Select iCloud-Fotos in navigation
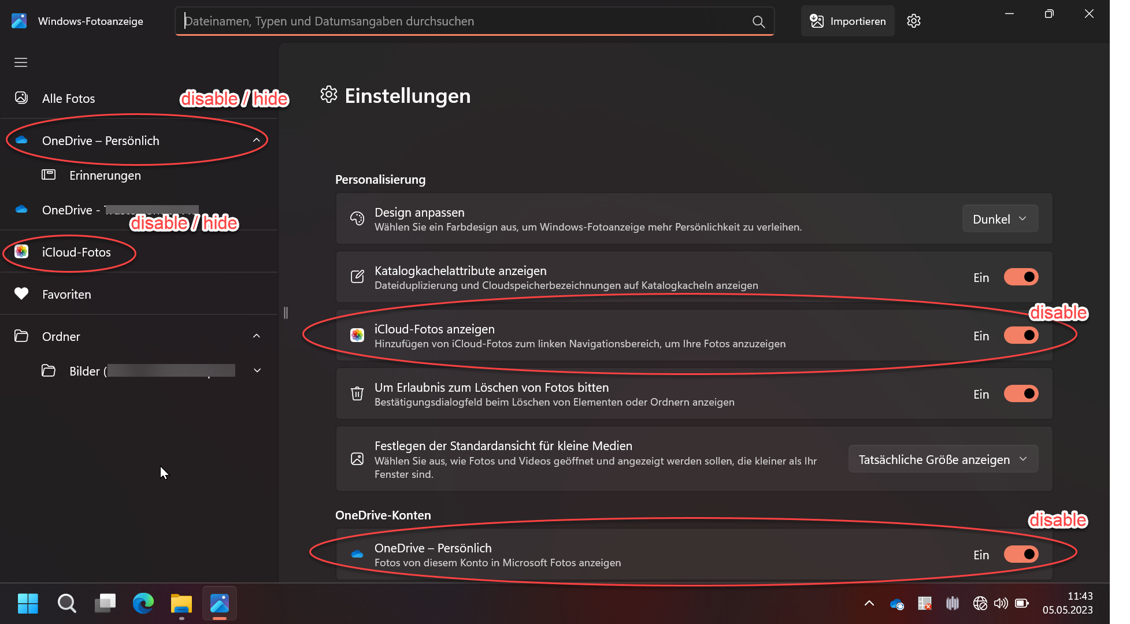Image resolution: width=1130 pixels, height=624 pixels. pyautogui.click(x=139, y=252)
